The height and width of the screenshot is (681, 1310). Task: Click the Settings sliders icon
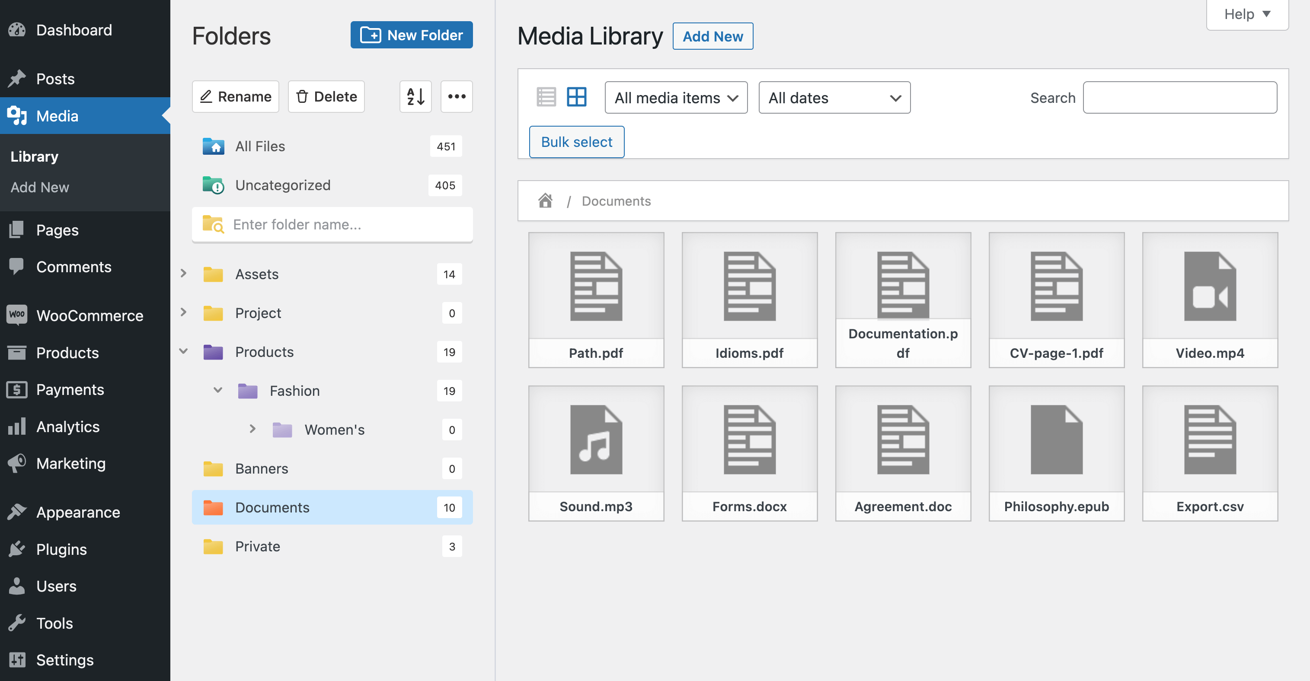point(17,660)
